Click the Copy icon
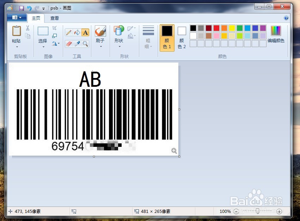This screenshot has height=221, width=300. (x=28, y=36)
